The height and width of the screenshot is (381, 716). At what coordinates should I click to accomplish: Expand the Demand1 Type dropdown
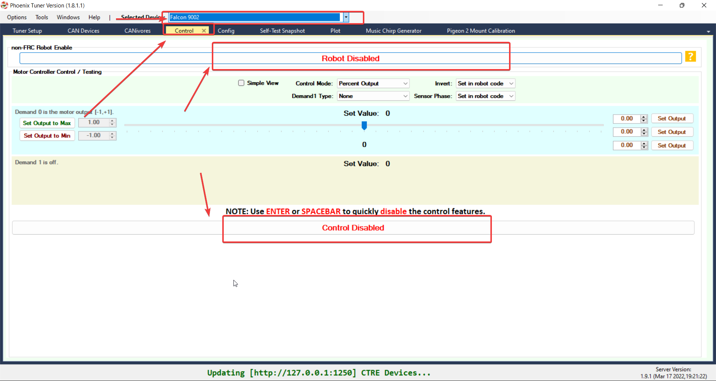pyautogui.click(x=373, y=96)
